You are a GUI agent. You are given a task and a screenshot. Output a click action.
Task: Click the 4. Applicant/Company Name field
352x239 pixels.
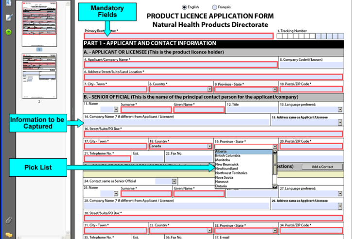pos(181,65)
